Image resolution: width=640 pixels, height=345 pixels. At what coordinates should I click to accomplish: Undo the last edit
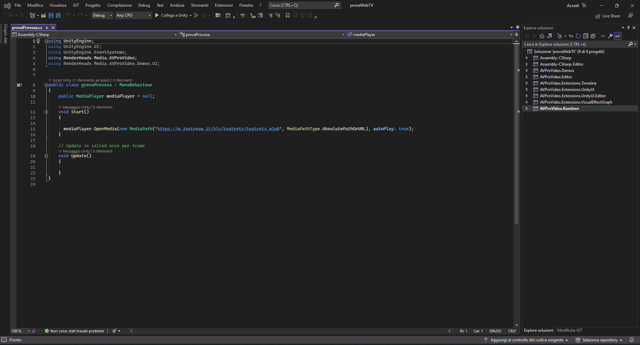pos(68,15)
